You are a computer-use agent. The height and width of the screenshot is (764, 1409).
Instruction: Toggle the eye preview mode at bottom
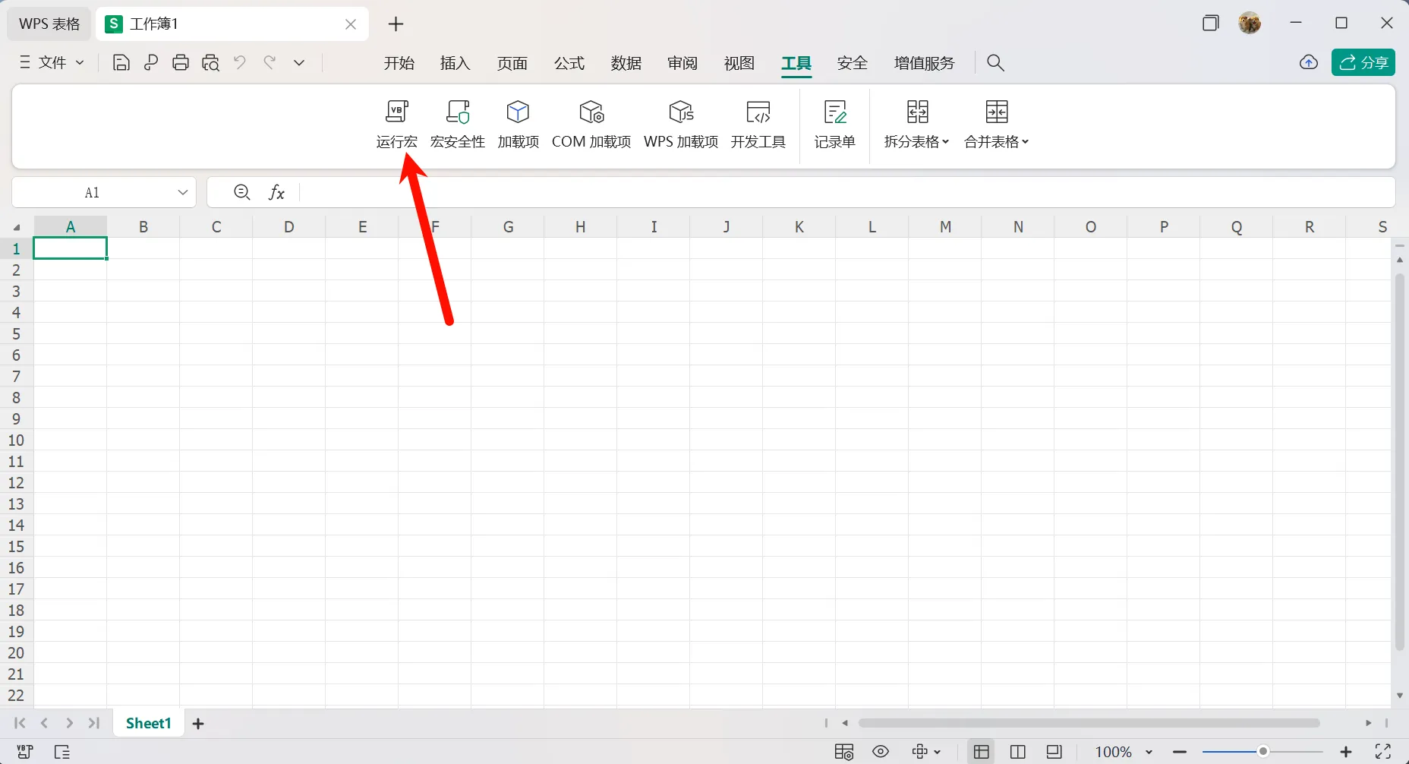(x=880, y=752)
